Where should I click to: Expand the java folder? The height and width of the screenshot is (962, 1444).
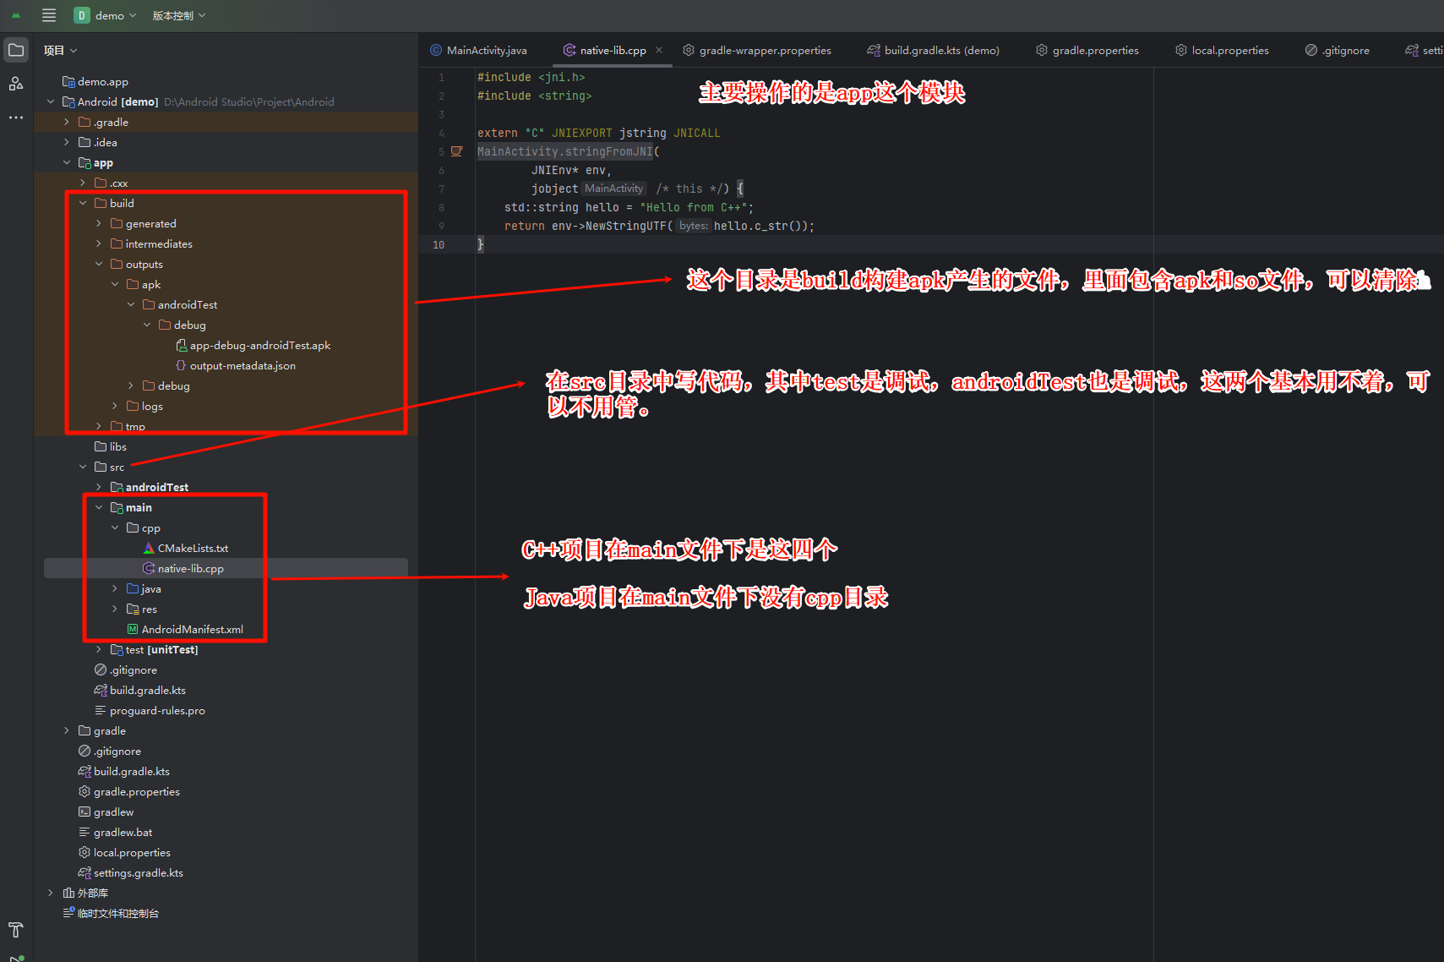point(115,589)
